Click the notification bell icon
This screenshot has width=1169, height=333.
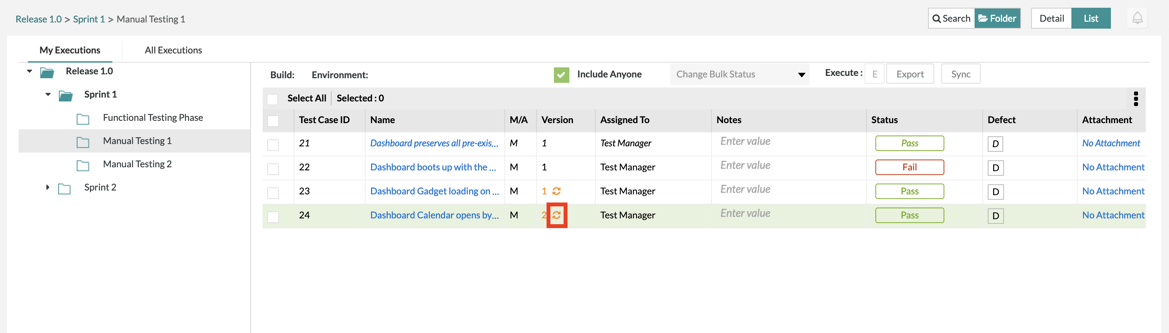pyautogui.click(x=1137, y=18)
